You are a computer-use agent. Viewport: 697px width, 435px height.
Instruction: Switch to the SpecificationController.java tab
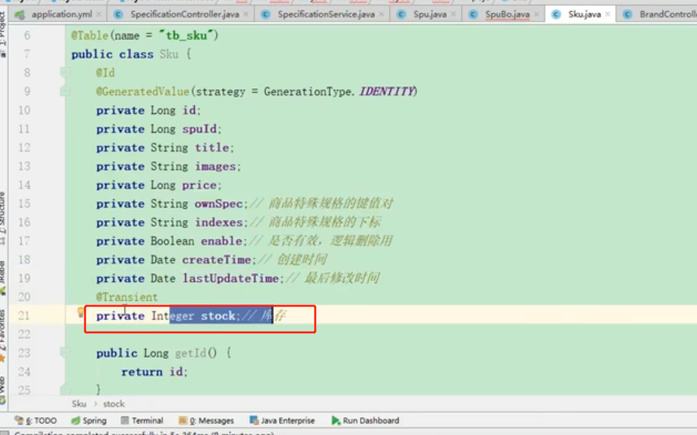(180, 14)
